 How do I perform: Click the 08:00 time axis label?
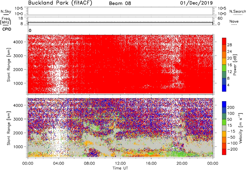pyautogui.click(x=89, y=164)
